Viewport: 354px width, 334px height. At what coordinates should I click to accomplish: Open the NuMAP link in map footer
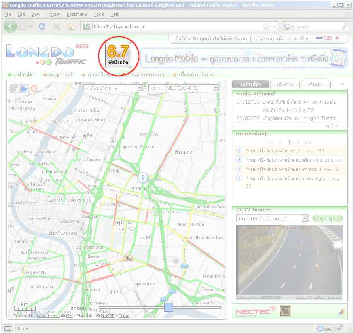click(108, 316)
